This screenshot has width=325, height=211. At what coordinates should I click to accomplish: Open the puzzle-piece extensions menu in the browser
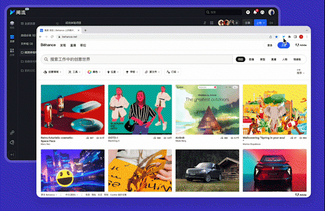[290, 37]
